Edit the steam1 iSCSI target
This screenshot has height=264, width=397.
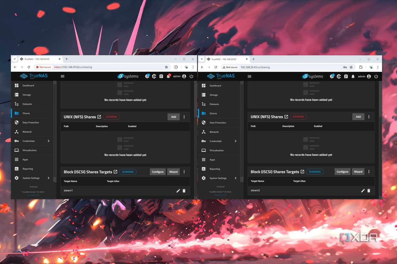pos(178,191)
